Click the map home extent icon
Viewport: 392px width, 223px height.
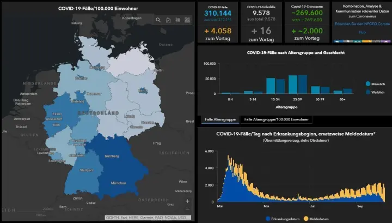click(168, 20)
